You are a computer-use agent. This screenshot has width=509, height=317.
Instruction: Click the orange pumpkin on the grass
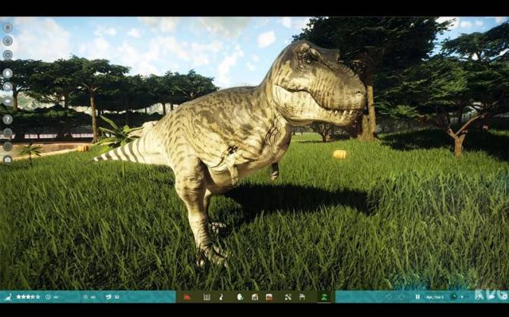coord(340,154)
